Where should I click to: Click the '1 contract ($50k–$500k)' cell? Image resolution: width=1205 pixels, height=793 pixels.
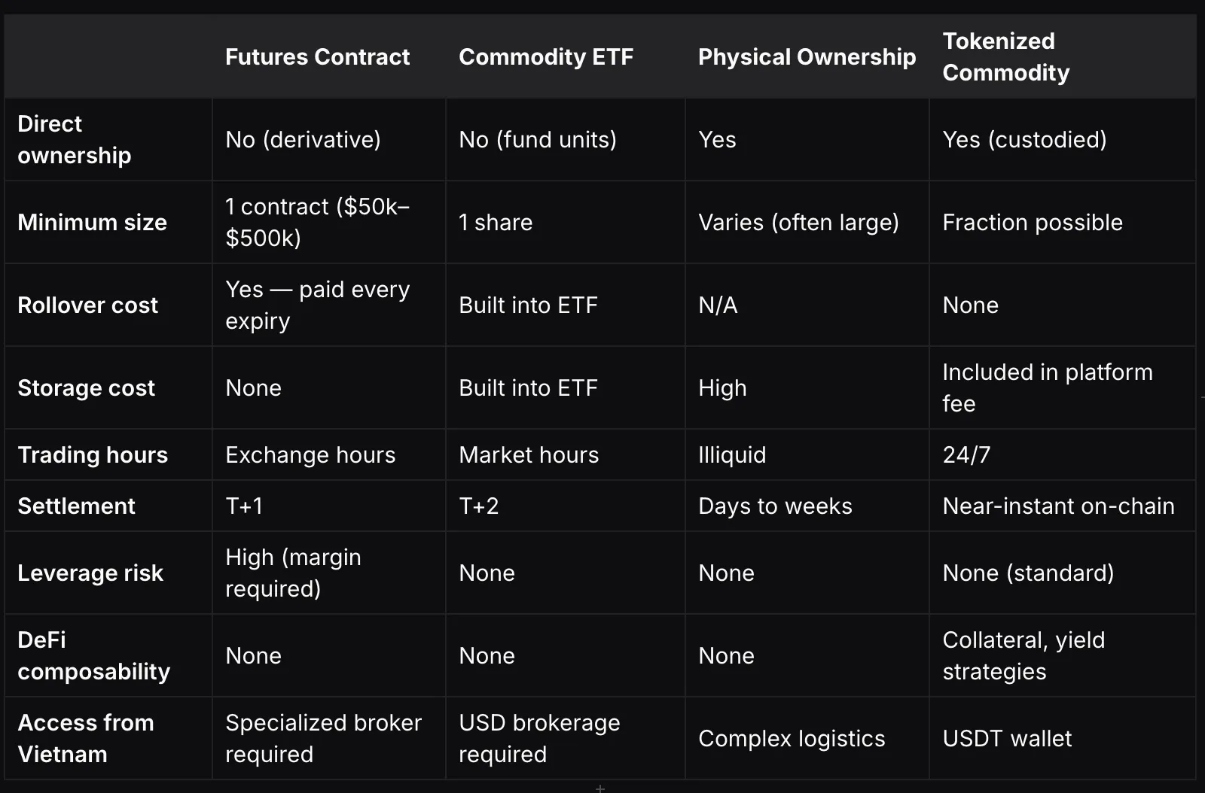tap(329, 222)
